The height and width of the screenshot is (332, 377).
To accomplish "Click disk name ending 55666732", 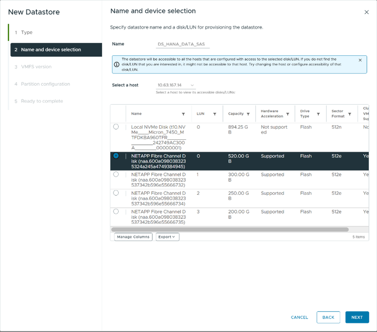I will tap(158, 180).
